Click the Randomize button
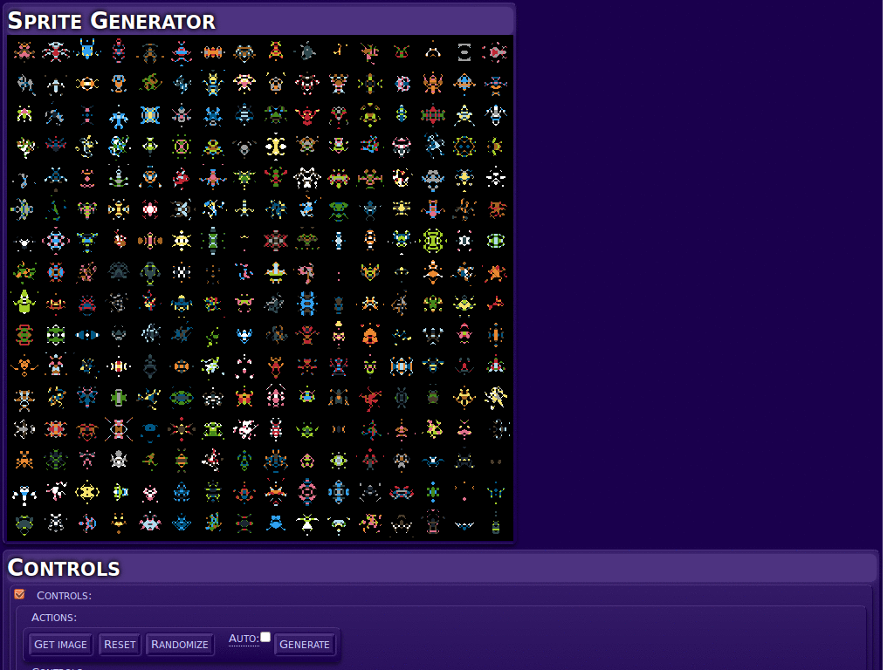Image resolution: width=894 pixels, height=670 pixels. click(x=180, y=645)
